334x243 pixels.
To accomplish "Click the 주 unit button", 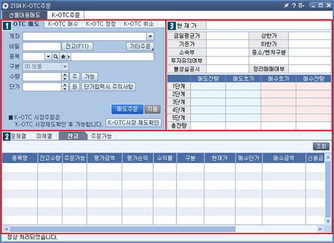I will (x=75, y=77).
